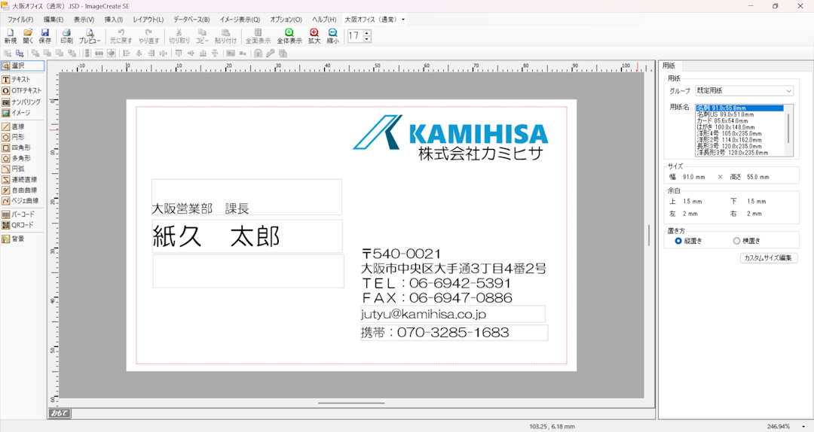This screenshot has width=814, height=432.
Task: Click the KAMIHISA logo image on card
Action: [450, 136]
